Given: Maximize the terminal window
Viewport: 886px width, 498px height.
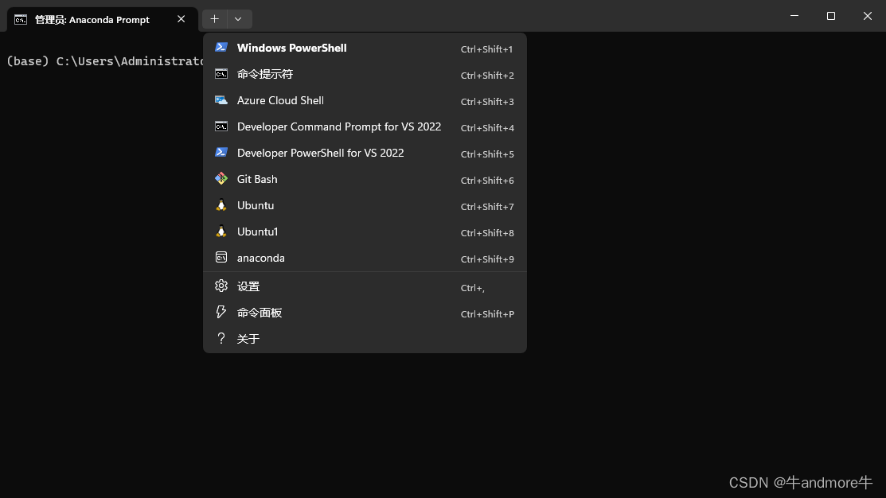Looking at the screenshot, I should [830, 16].
